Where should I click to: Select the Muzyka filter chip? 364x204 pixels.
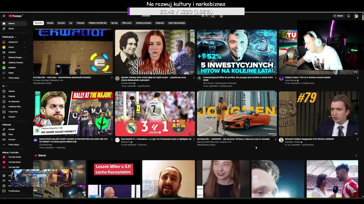pos(50,23)
